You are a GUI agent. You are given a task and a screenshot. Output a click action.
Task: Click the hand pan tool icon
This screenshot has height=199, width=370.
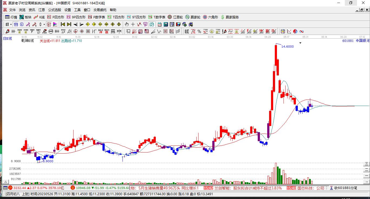127,24
